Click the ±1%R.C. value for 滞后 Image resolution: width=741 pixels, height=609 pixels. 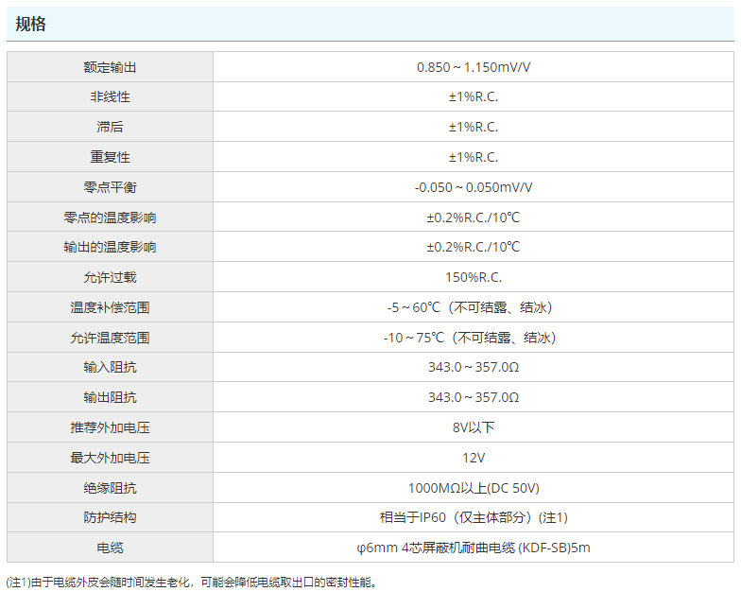coord(474,127)
